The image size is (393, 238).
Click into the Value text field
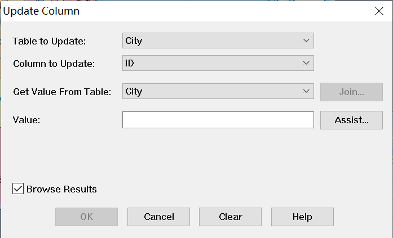pos(218,120)
